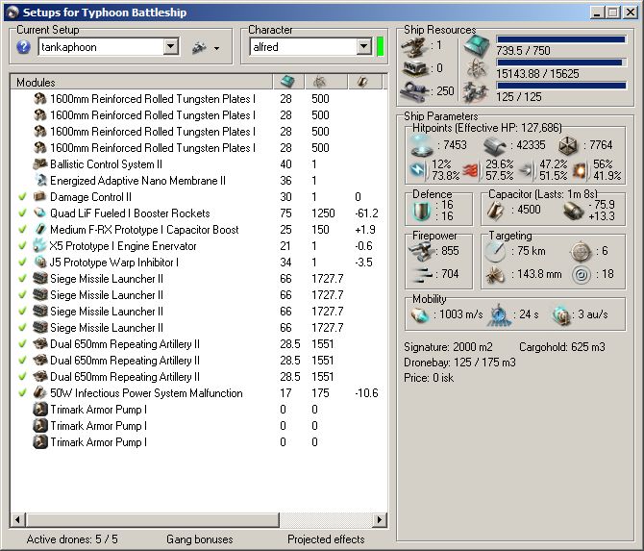Screen dimensions: 644x551
Task: Click the CPU usage bar showing 739.5 / 750
Action: (x=561, y=39)
